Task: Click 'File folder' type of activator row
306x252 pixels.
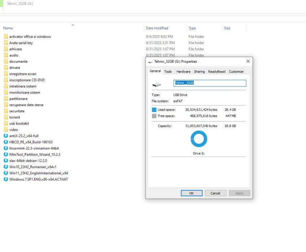Action: (x=196, y=37)
